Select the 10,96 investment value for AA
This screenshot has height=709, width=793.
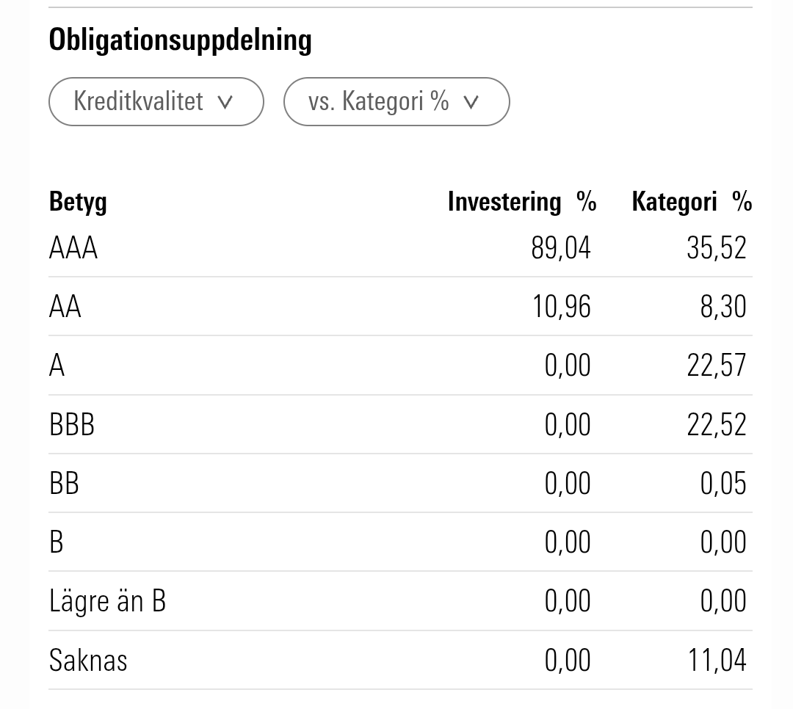click(562, 307)
